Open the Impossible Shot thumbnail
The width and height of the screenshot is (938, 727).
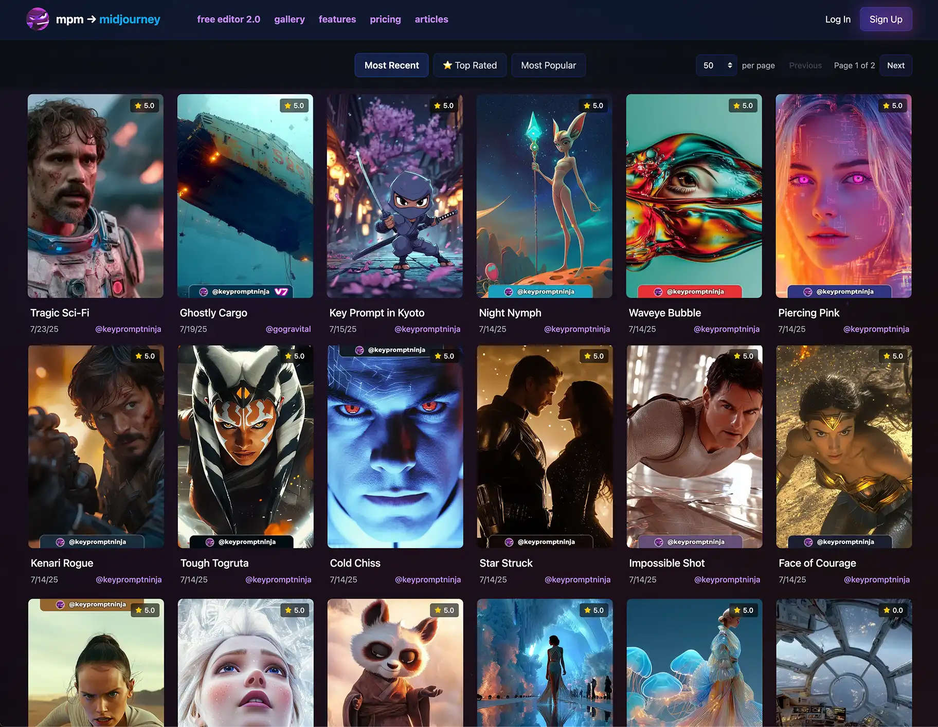pyautogui.click(x=695, y=446)
